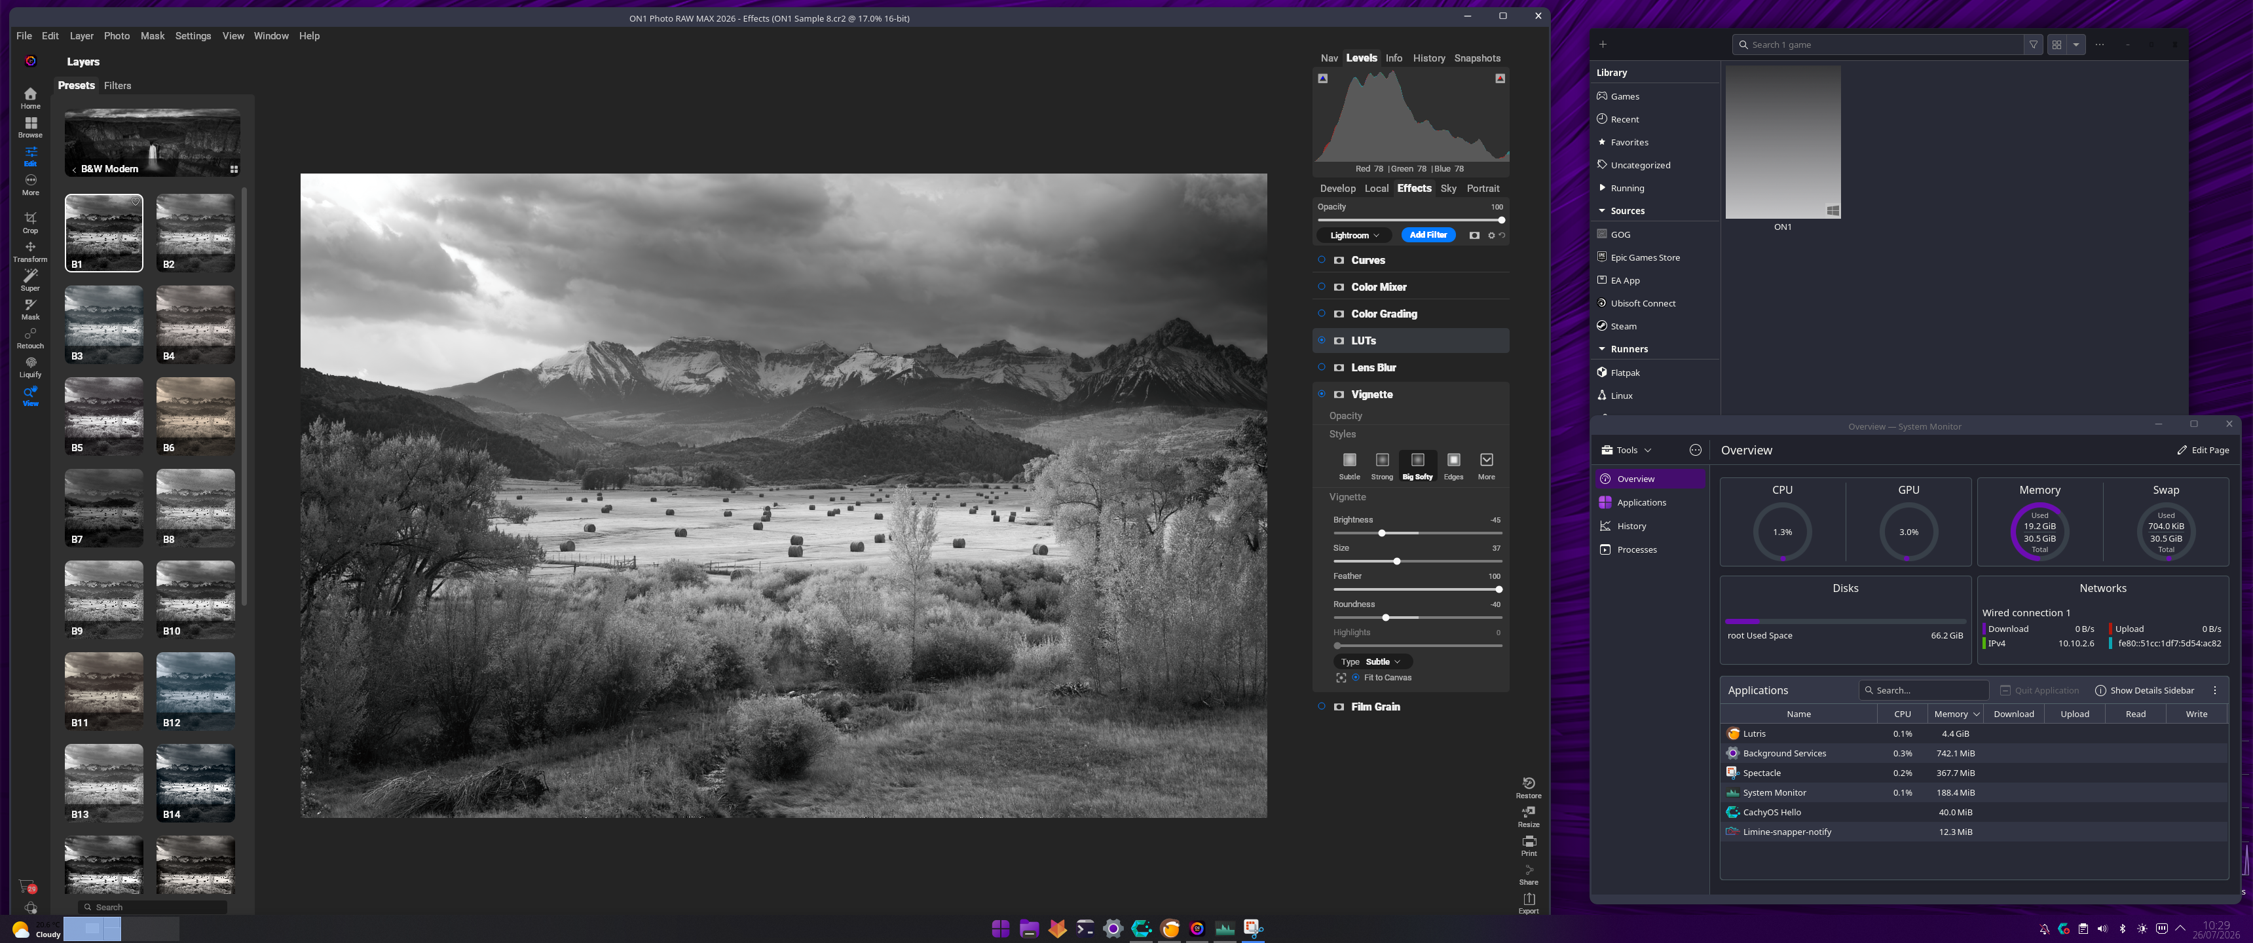This screenshot has width=2253, height=943.
Task: Click Memory column sort header in System Monitor
Action: [1955, 714]
